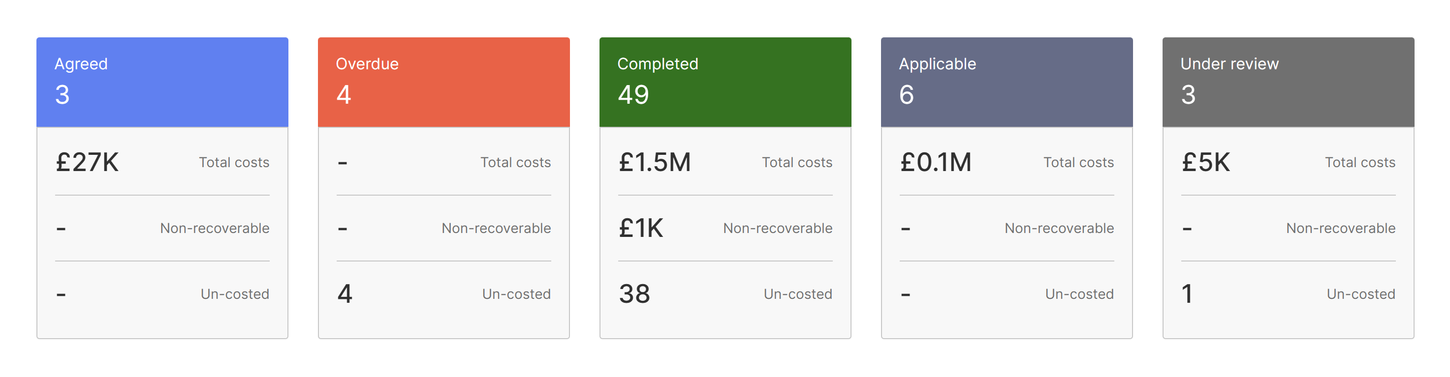Select the £0.1M total costs value
The height and width of the screenshot is (377, 1450).
click(x=936, y=162)
